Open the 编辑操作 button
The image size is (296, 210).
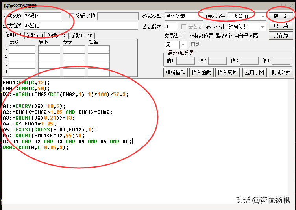(176, 72)
